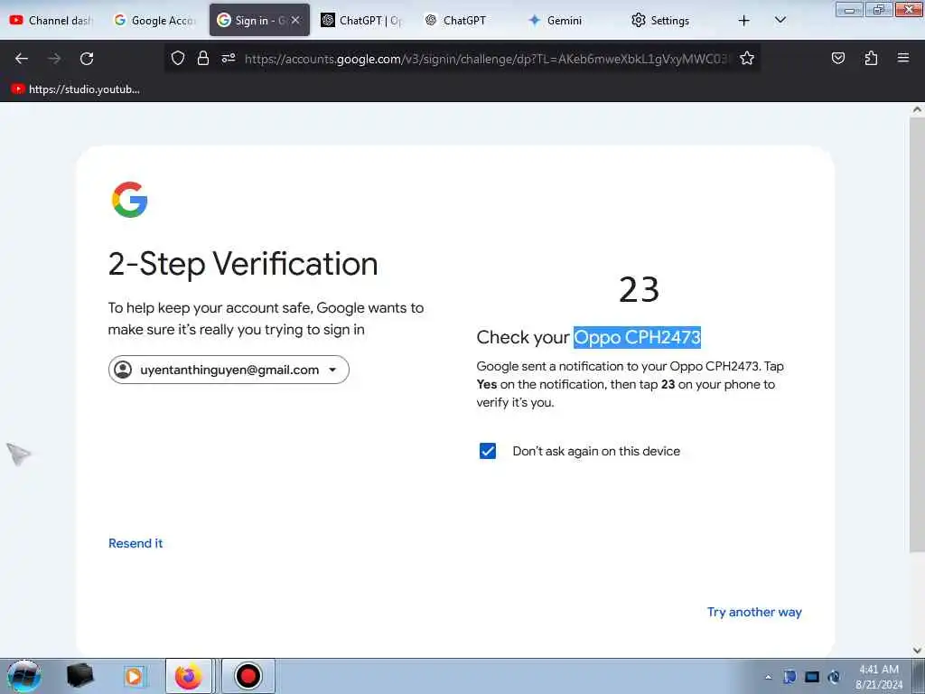
Task: Click the verification number 23
Action: (x=639, y=289)
